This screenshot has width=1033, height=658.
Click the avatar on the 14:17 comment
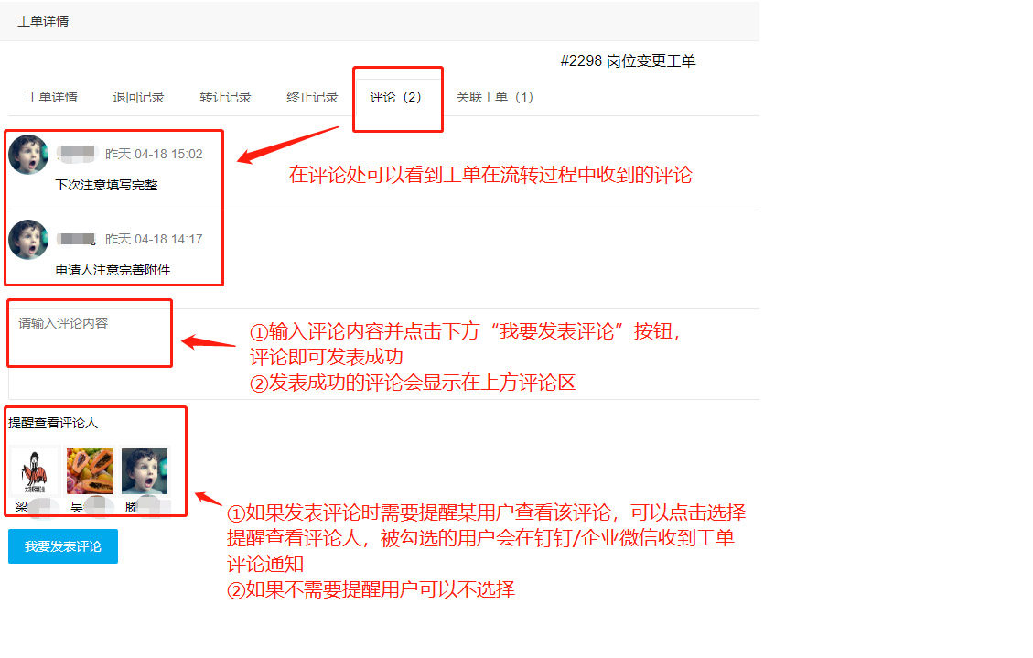coord(28,240)
